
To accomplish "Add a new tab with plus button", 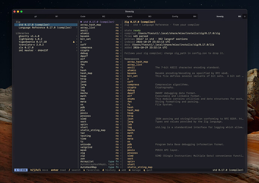I will (x=245, y=16).
